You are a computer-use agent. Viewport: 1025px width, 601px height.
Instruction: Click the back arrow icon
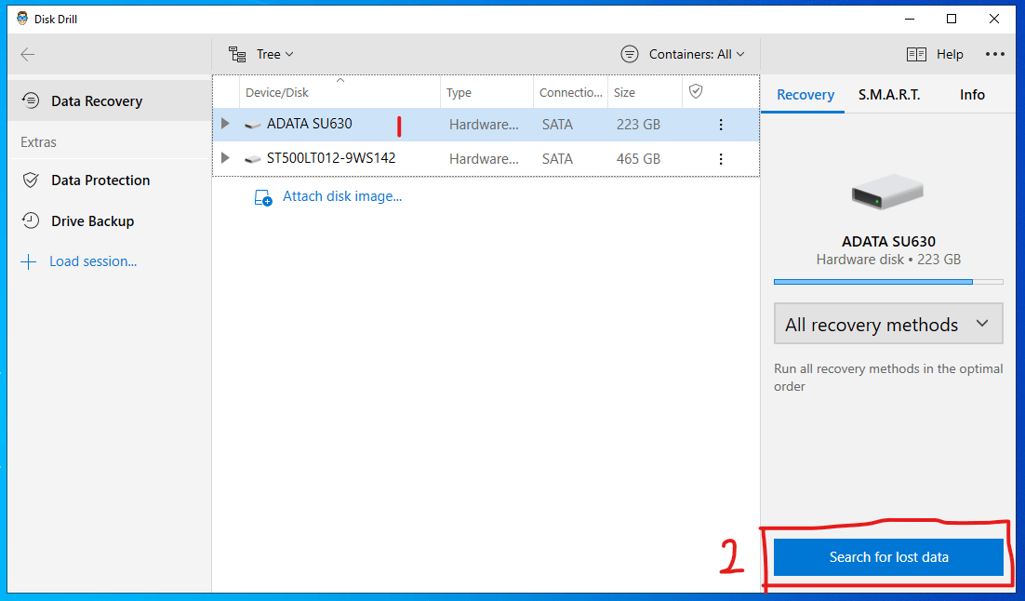pos(28,54)
